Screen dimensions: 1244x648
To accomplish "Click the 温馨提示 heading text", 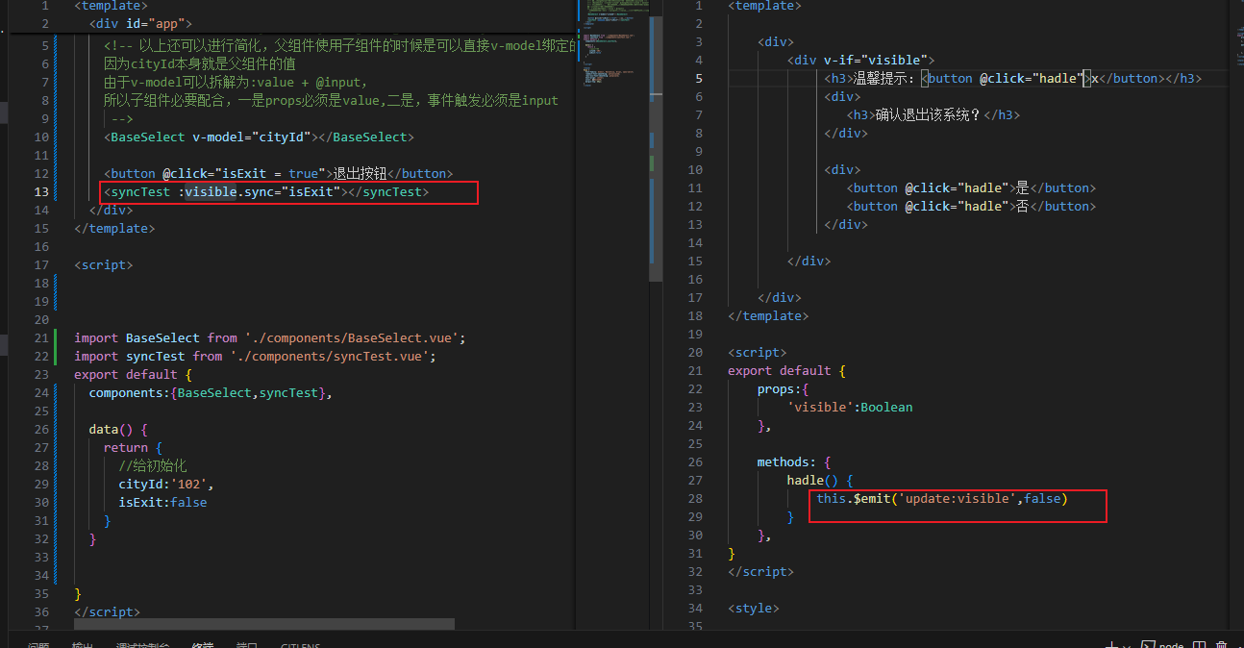I will tap(883, 79).
